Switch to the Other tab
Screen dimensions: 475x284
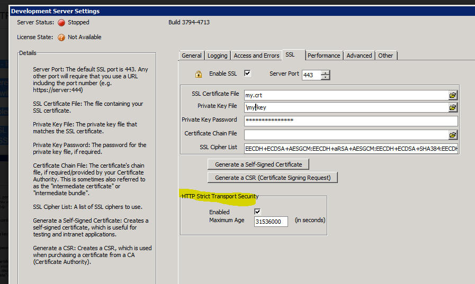pyautogui.click(x=386, y=56)
